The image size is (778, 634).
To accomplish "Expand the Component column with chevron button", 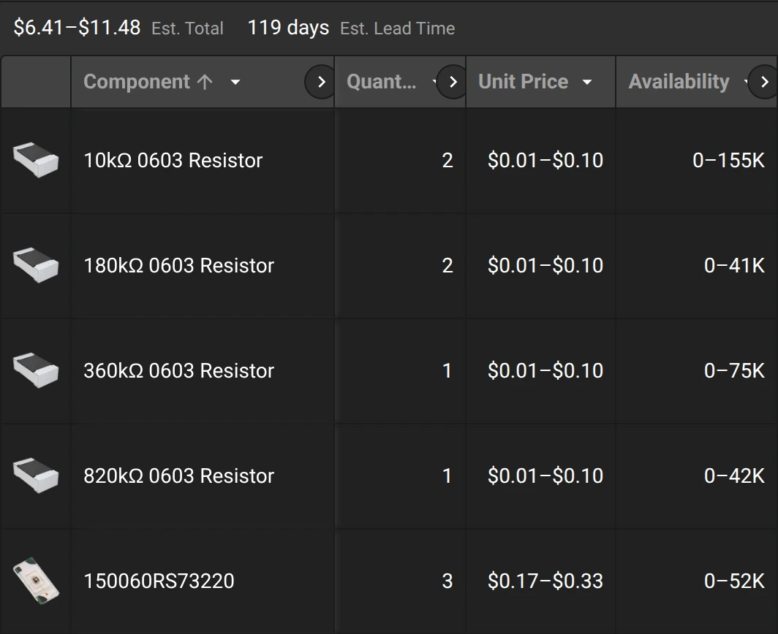I will [x=321, y=82].
